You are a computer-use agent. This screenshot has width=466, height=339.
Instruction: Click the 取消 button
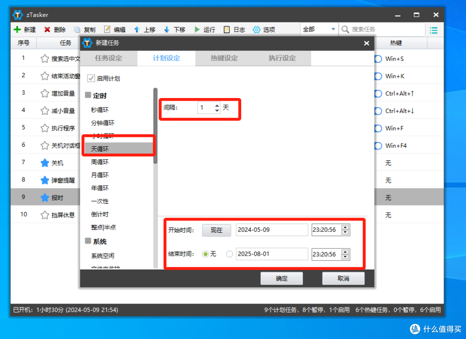click(x=343, y=279)
